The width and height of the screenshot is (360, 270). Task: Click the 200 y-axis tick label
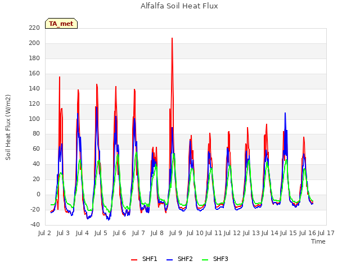click(x=34, y=43)
